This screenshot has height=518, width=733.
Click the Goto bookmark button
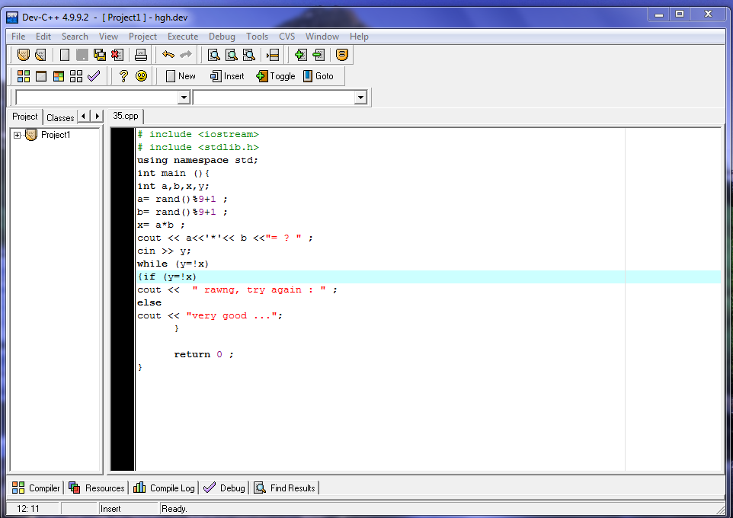click(318, 76)
